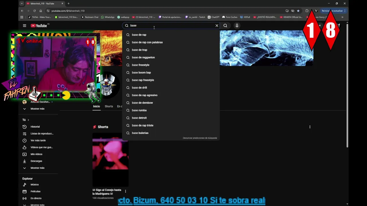367x206 pixels.
Task: Show more bookmarks with the overflow chevron
Action: (342, 17)
